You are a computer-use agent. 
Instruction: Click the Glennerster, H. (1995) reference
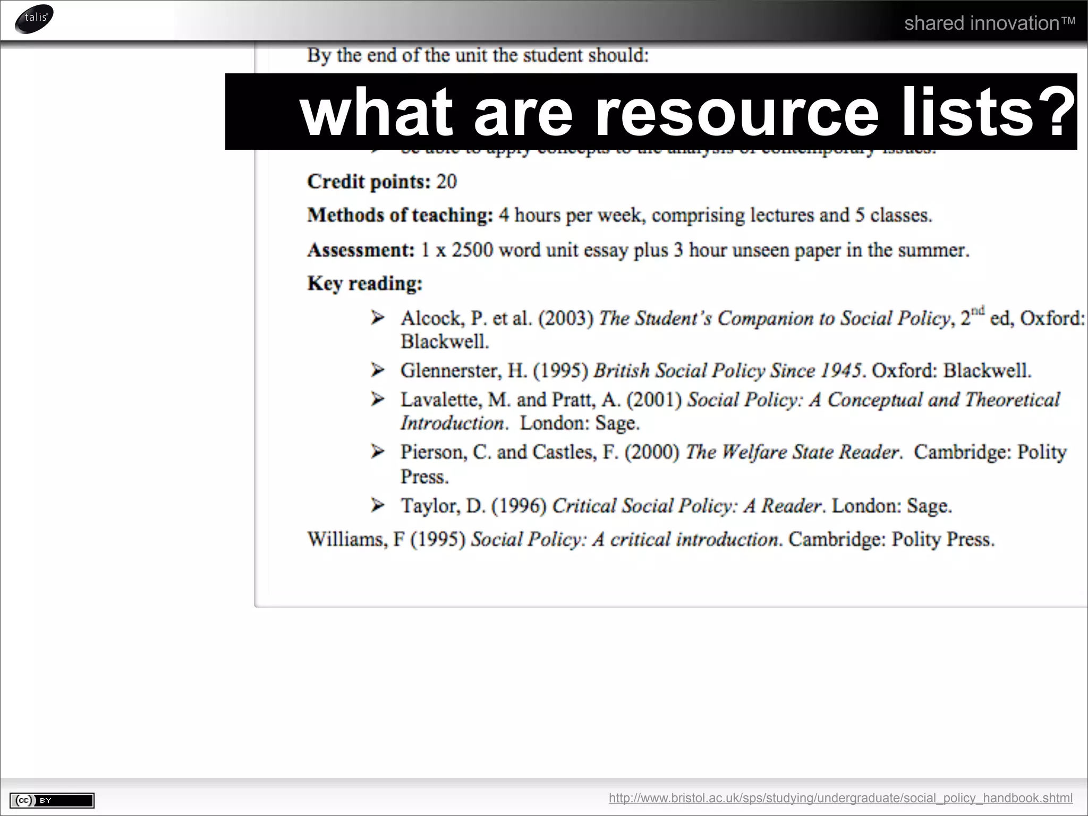pyautogui.click(x=716, y=370)
